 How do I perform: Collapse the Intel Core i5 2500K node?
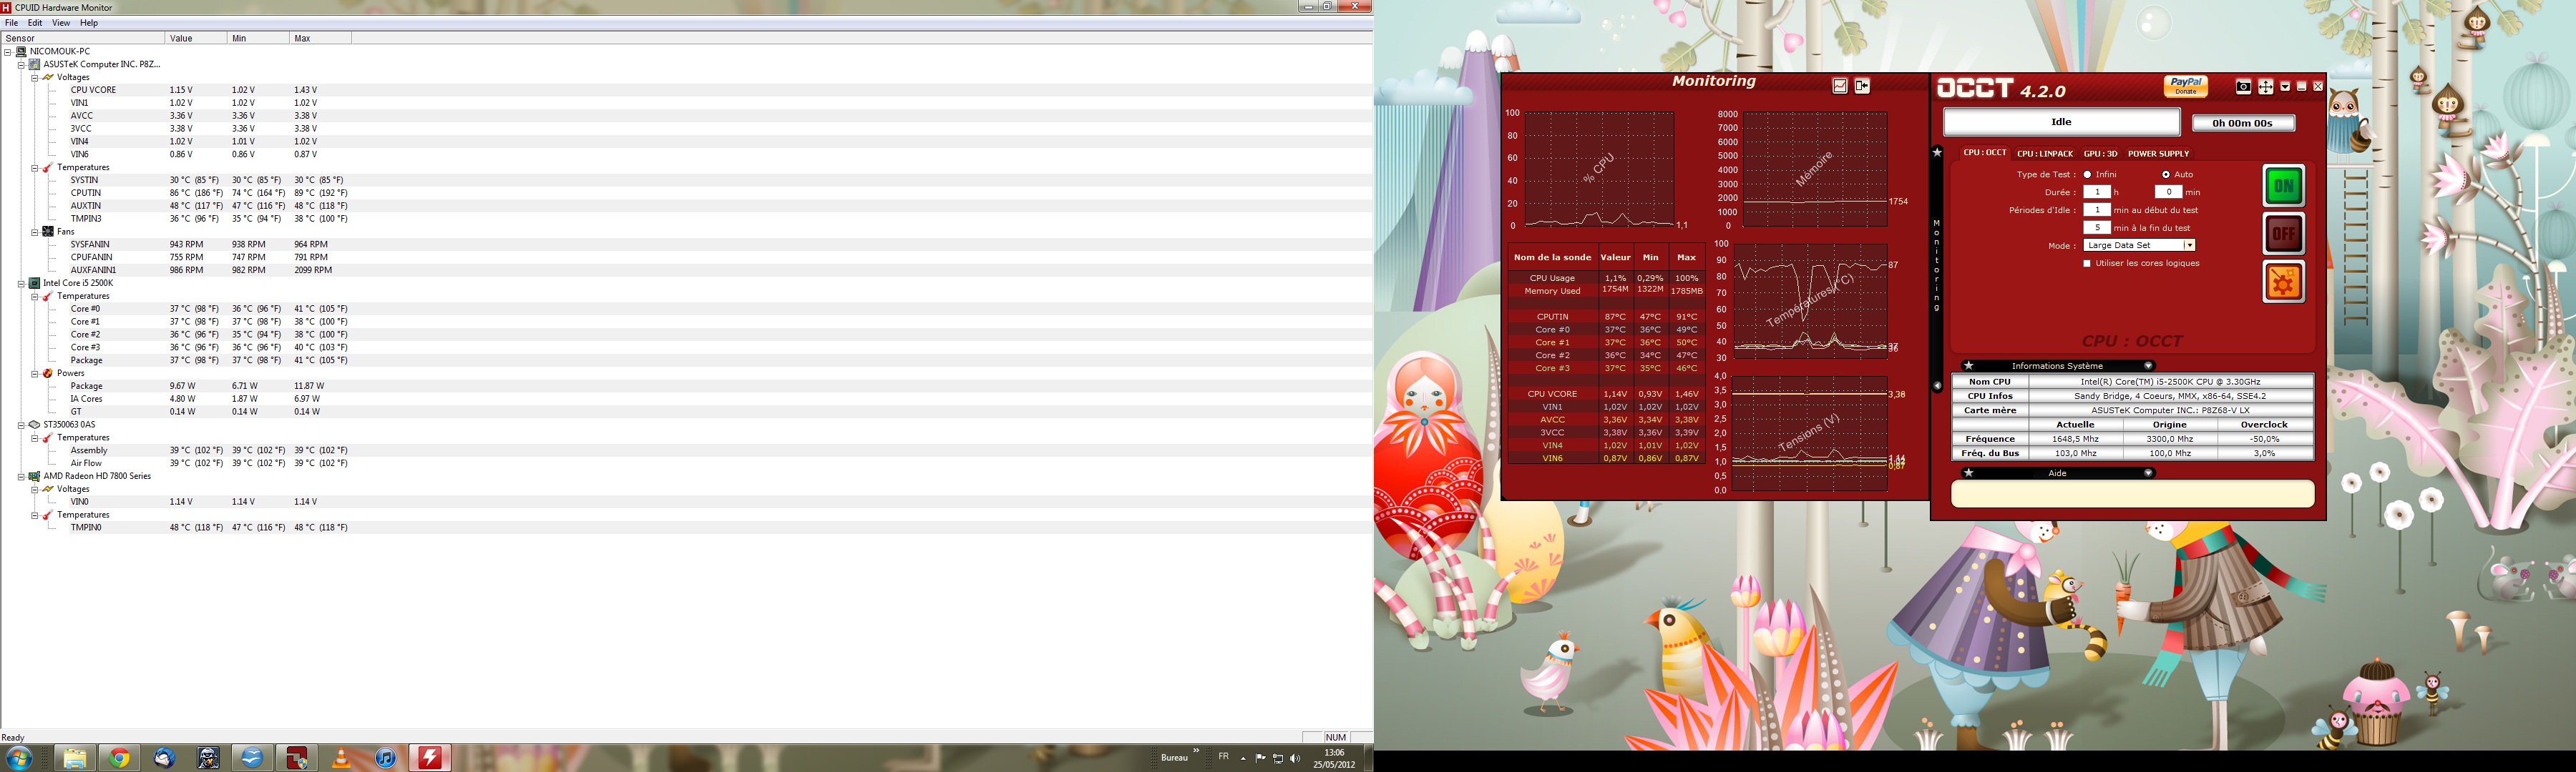coord(21,284)
